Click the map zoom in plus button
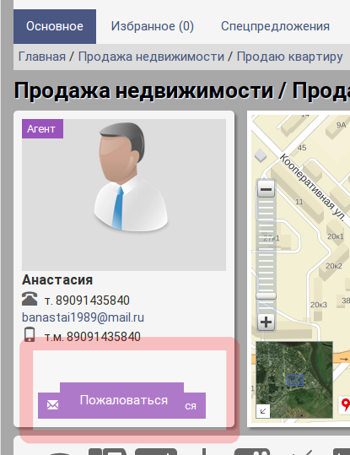 click(x=266, y=322)
